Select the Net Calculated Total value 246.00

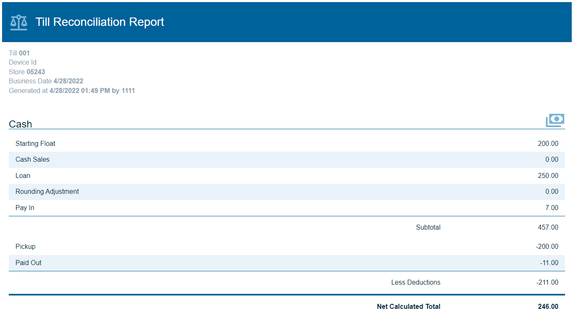coord(548,307)
